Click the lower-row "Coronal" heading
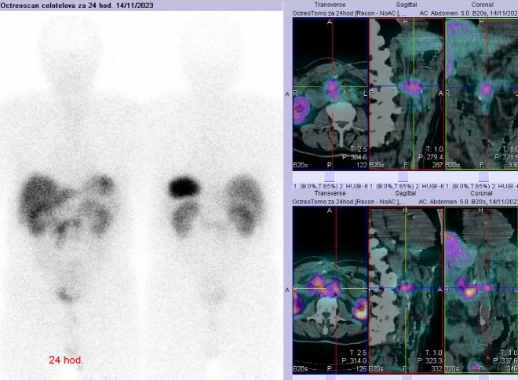This screenshot has width=518, height=380. 481,193
